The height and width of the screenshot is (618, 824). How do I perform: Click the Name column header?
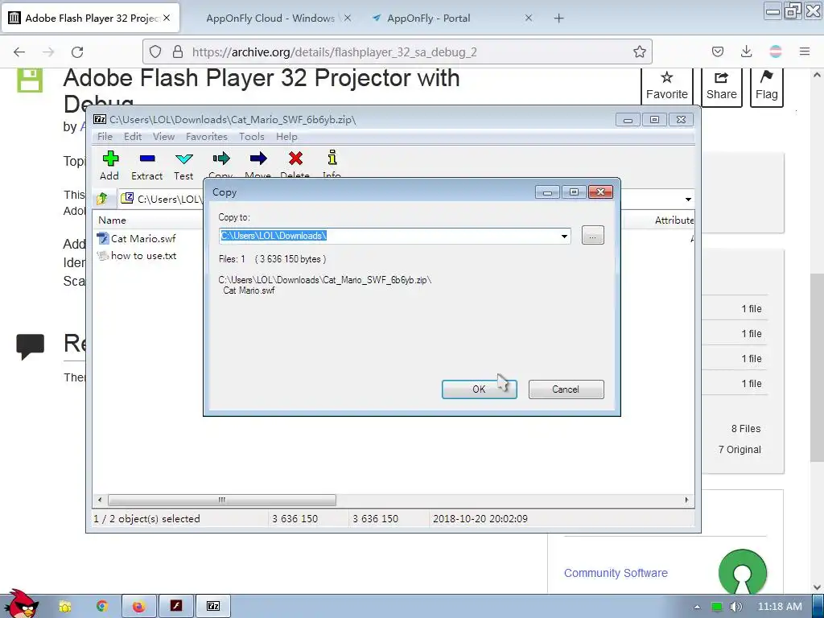[x=112, y=220]
